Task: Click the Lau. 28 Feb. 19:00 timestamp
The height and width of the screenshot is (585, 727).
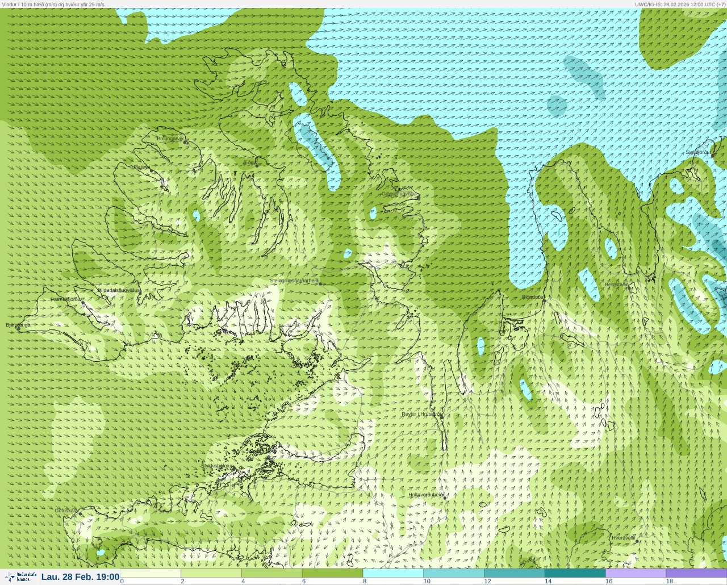Action: pos(81,577)
